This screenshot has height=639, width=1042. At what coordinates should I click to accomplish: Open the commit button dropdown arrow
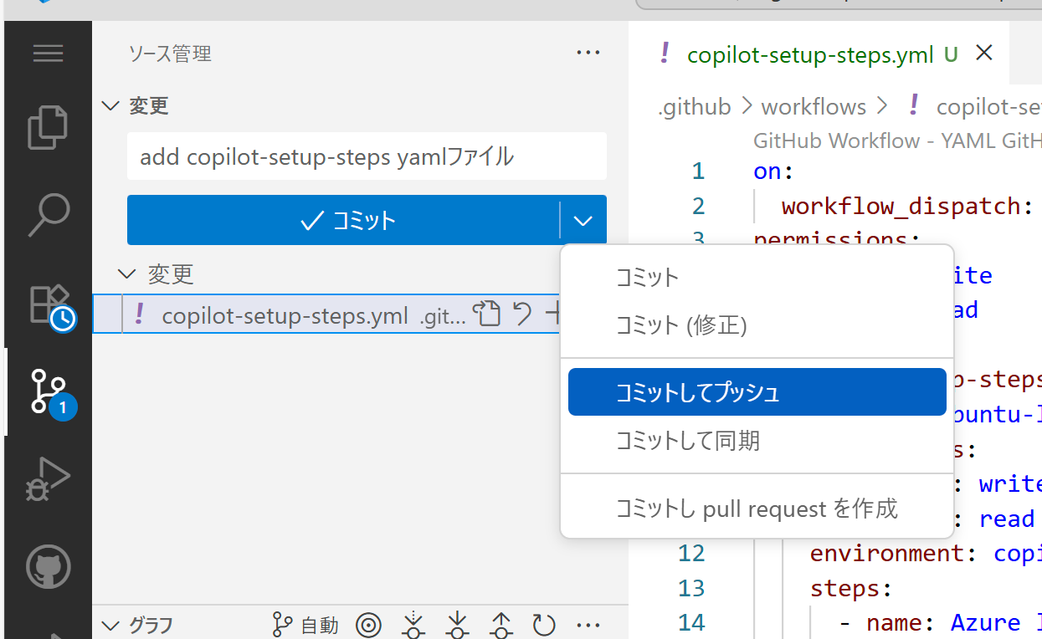[x=583, y=220]
